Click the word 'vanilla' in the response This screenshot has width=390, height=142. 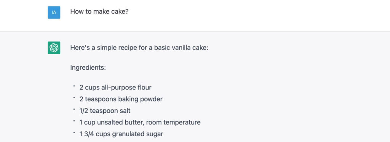(x=181, y=48)
